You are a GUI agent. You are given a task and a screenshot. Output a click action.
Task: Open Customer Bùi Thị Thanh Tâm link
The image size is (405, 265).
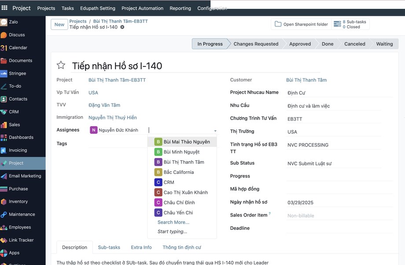pyautogui.click(x=306, y=80)
